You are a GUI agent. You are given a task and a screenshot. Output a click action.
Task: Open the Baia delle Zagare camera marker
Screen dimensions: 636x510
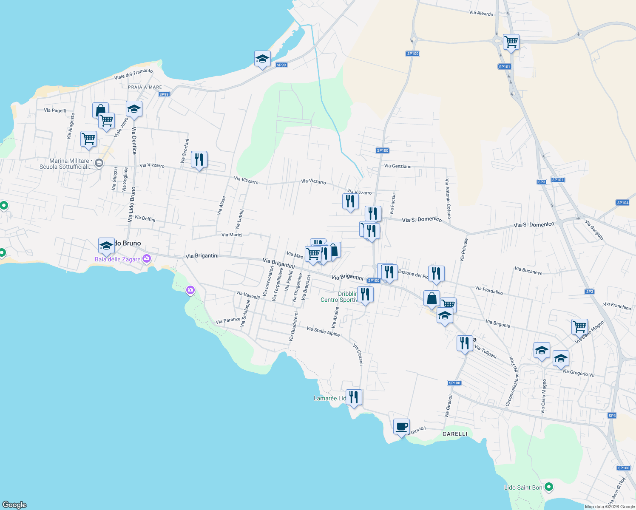point(147,259)
